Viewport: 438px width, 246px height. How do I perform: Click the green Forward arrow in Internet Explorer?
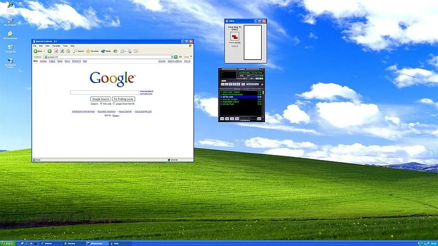(49, 51)
